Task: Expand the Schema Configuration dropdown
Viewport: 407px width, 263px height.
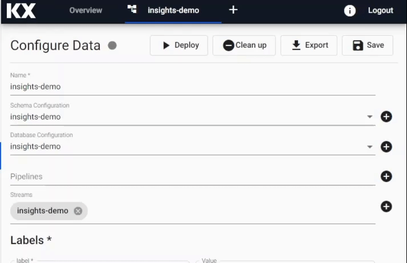Action: pos(369,117)
